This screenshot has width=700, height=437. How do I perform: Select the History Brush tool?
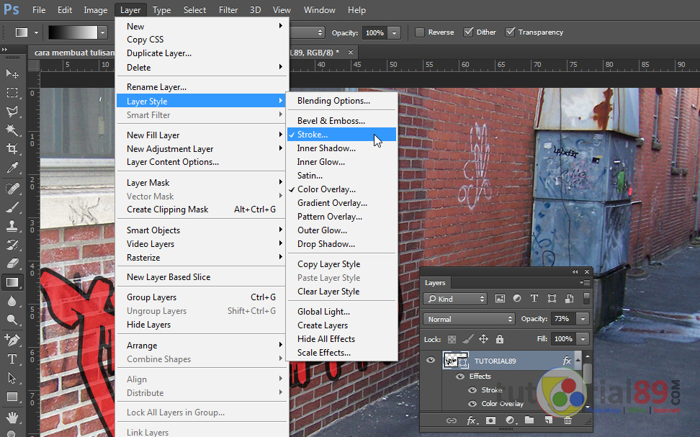[12, 245]
